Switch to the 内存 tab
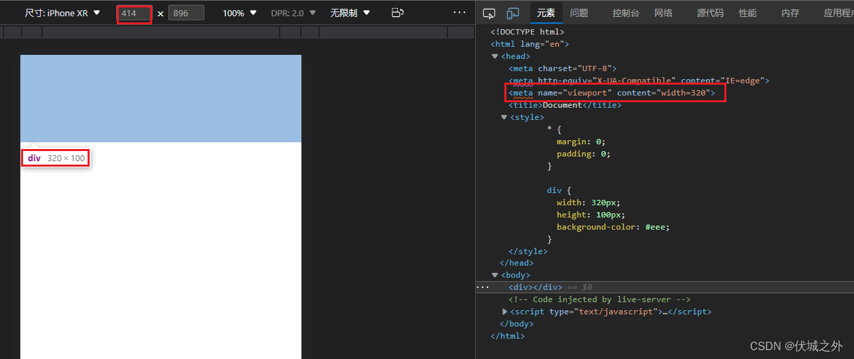 pos(790,13)
